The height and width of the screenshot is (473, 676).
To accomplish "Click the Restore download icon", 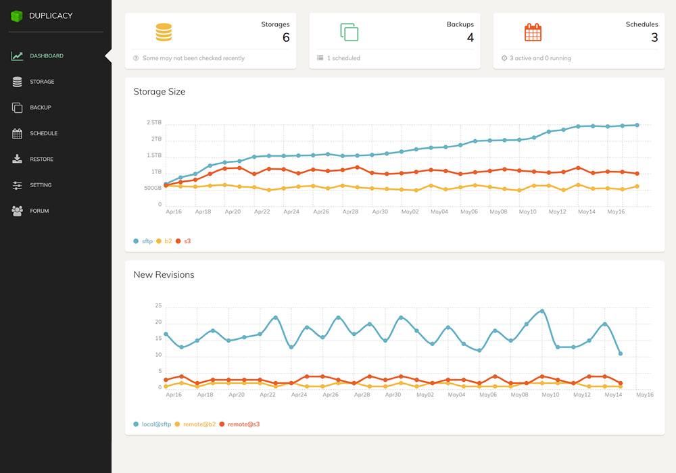I will (x=18, y=159).
